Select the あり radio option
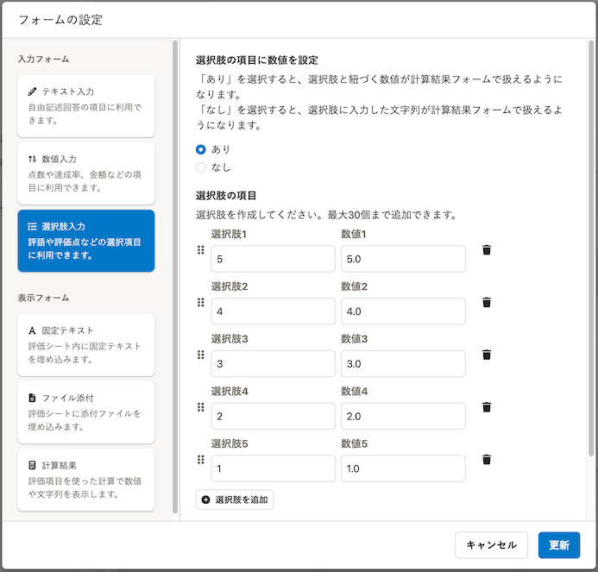598x572 pixels. tap(200, 149)
